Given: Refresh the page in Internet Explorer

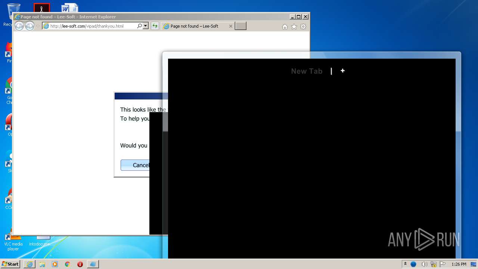Looking at the screenshot, I should click(155, 26).
